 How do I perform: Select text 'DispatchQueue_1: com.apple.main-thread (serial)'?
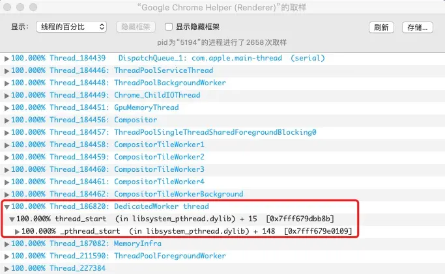point(222,58)
